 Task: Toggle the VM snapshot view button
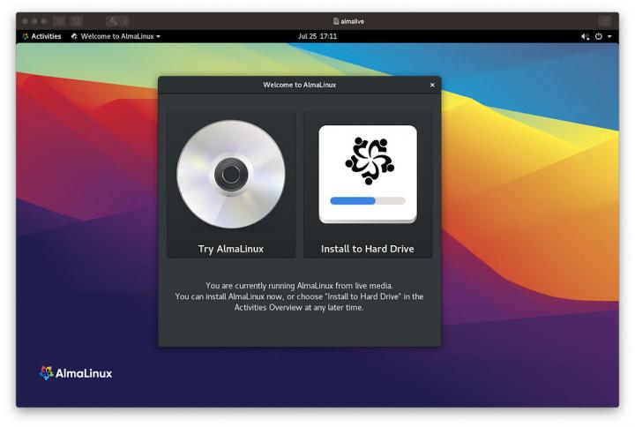click(77, 20)
